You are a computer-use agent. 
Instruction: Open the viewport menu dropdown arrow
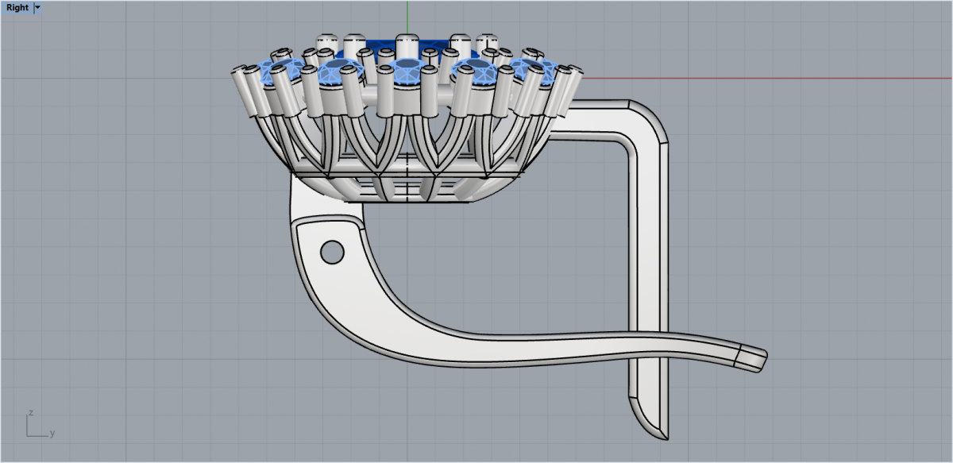click(x=38, y=8)
